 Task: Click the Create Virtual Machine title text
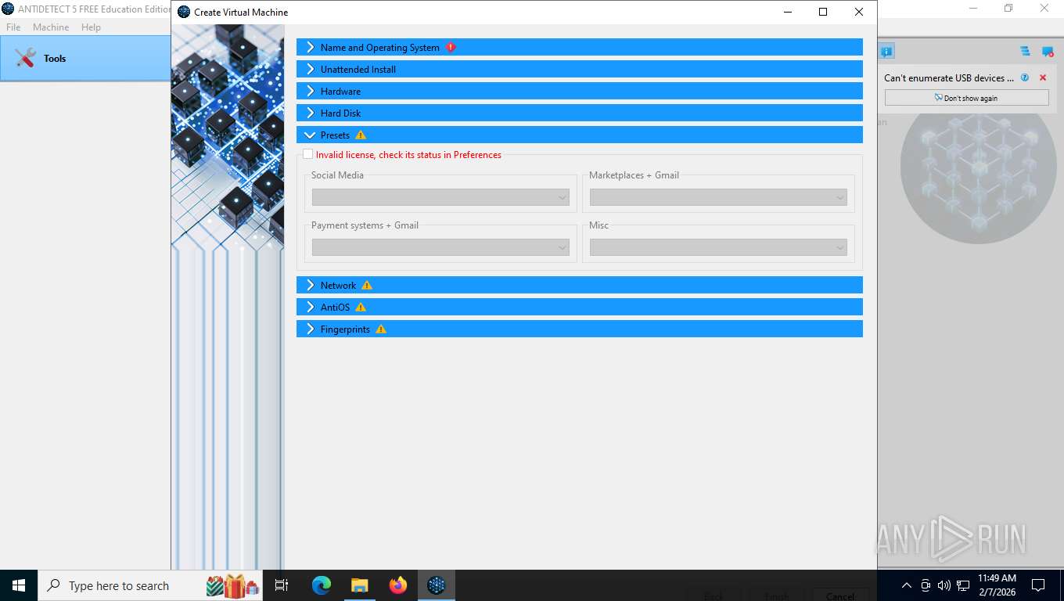point(241,13)
